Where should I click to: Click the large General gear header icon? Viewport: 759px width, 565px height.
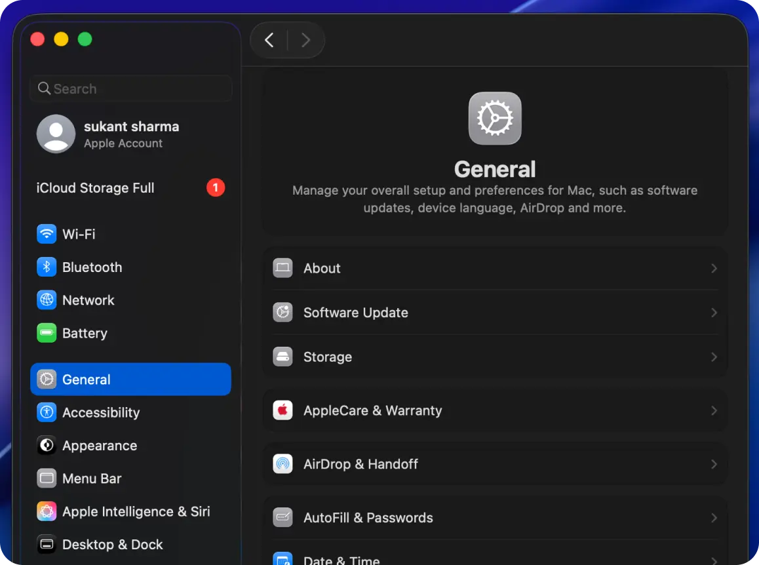(495, 118)
